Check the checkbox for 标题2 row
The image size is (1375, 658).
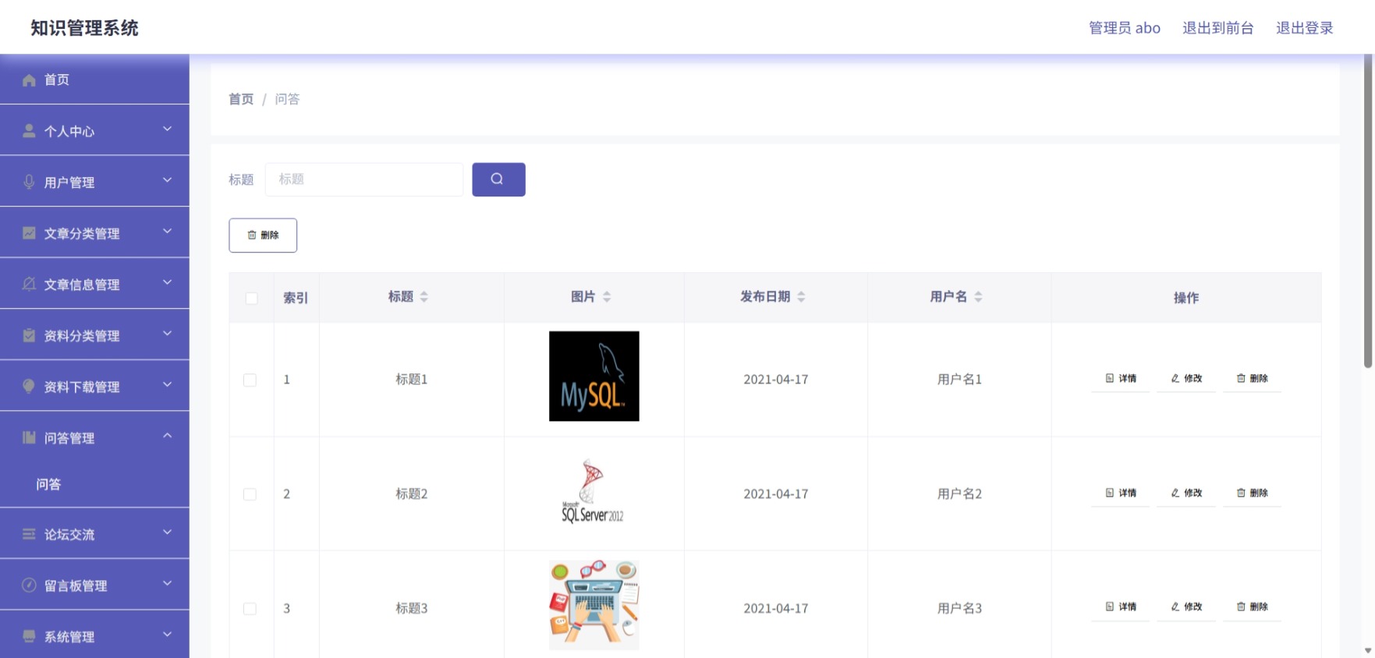pyautogui.click(x=250, y=494)
